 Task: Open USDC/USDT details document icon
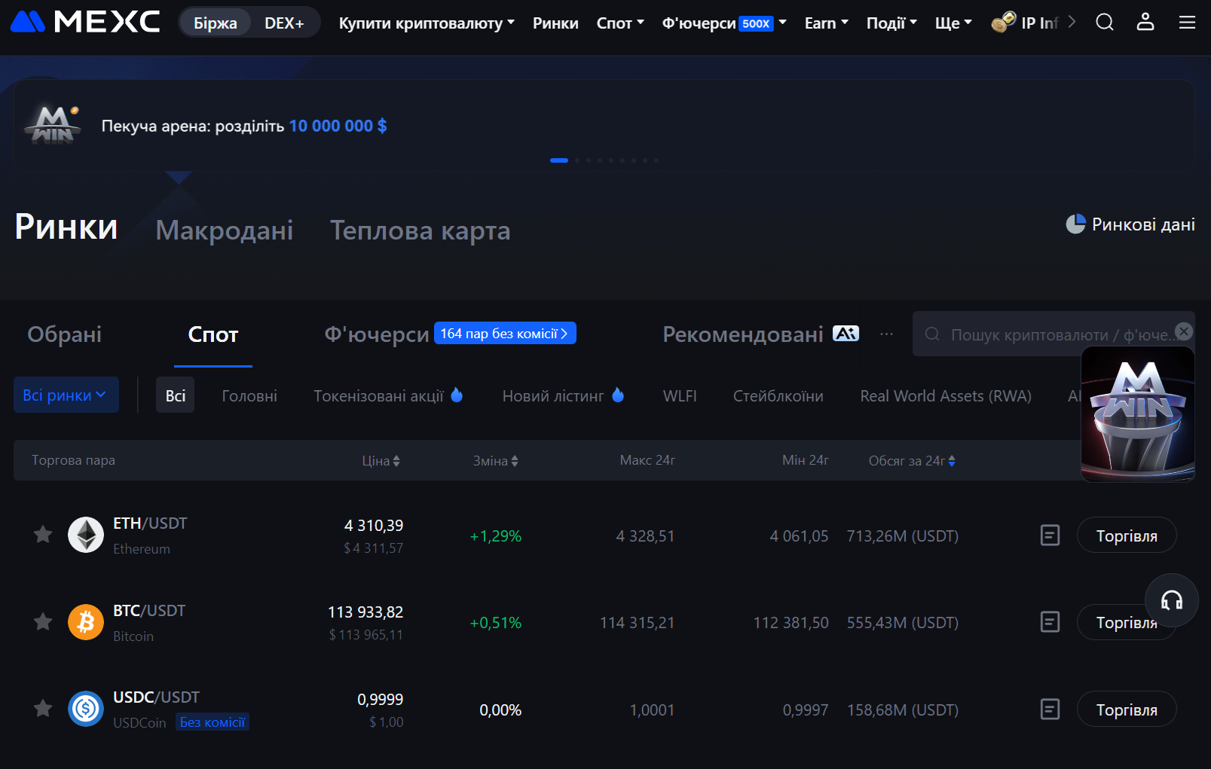[1050, 709]
